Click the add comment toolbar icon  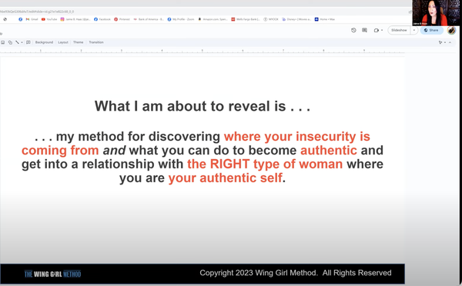tap(28, 42)
